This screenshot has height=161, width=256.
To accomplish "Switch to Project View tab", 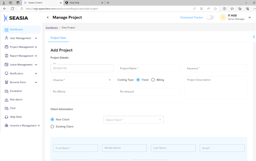I will click(x=58, y=38).
